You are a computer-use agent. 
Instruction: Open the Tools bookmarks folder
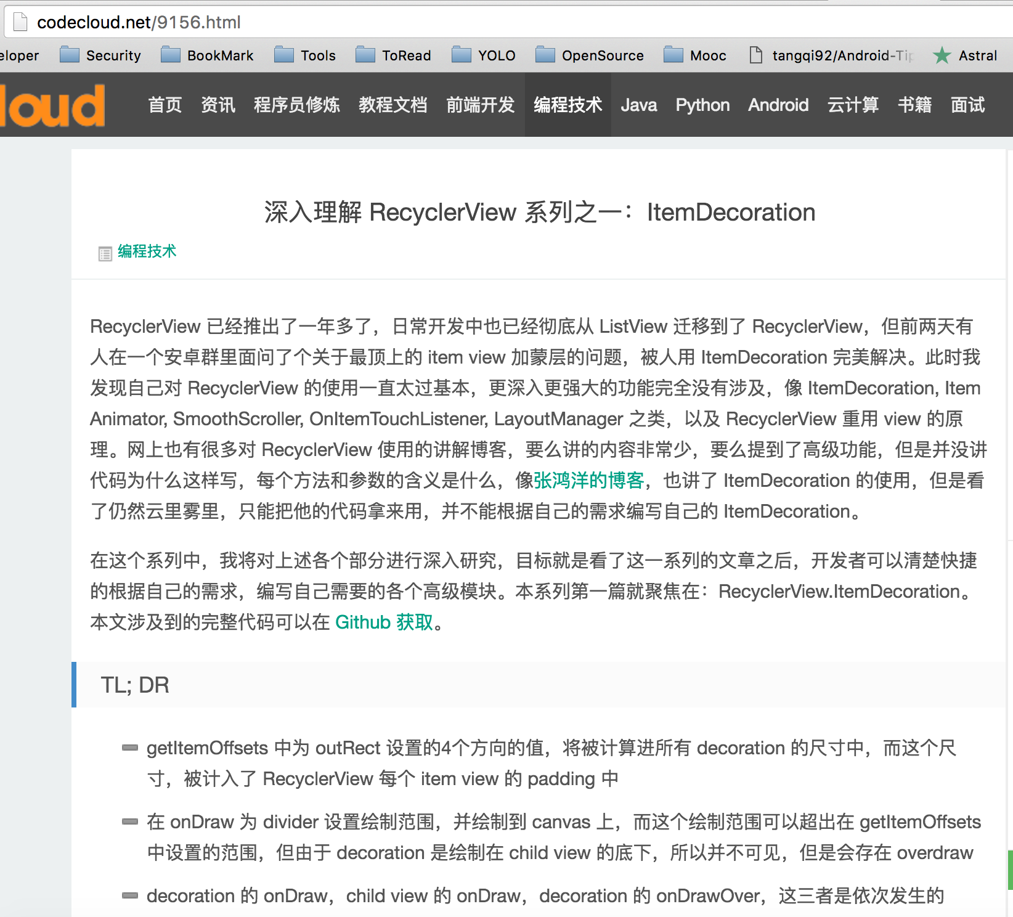tap(305, 55)
